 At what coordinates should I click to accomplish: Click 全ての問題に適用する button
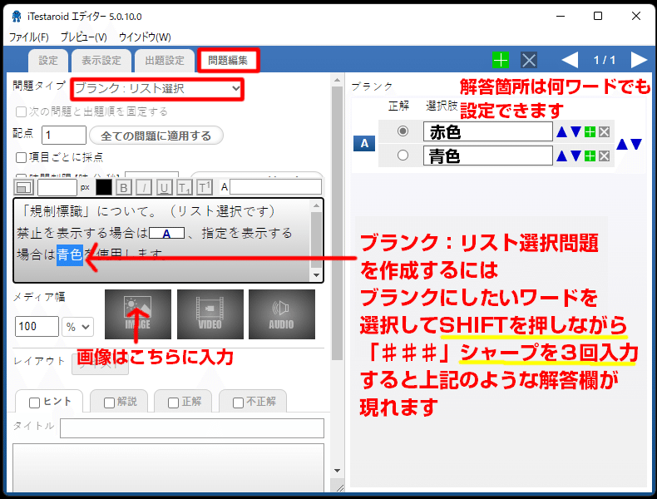pos(156,136)
